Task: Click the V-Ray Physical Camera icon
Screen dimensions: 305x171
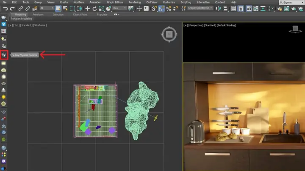Action: 4,55
